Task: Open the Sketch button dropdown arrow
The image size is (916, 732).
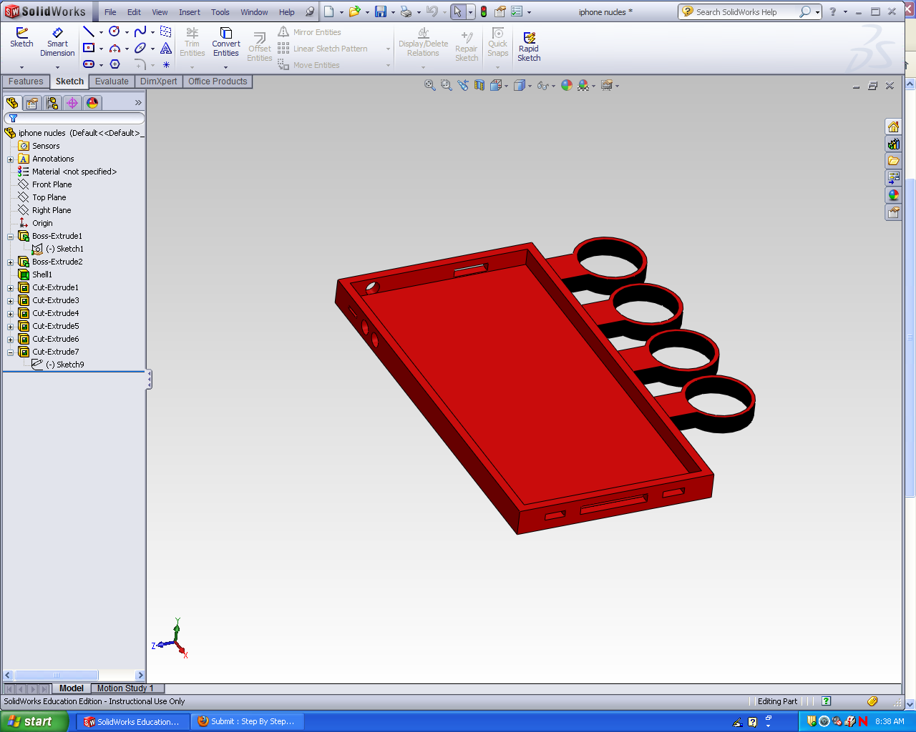Action: [x=21, y=67]
